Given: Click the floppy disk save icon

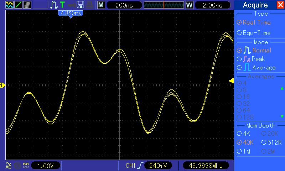Looking at the screenshot, I should pos(81,5).
